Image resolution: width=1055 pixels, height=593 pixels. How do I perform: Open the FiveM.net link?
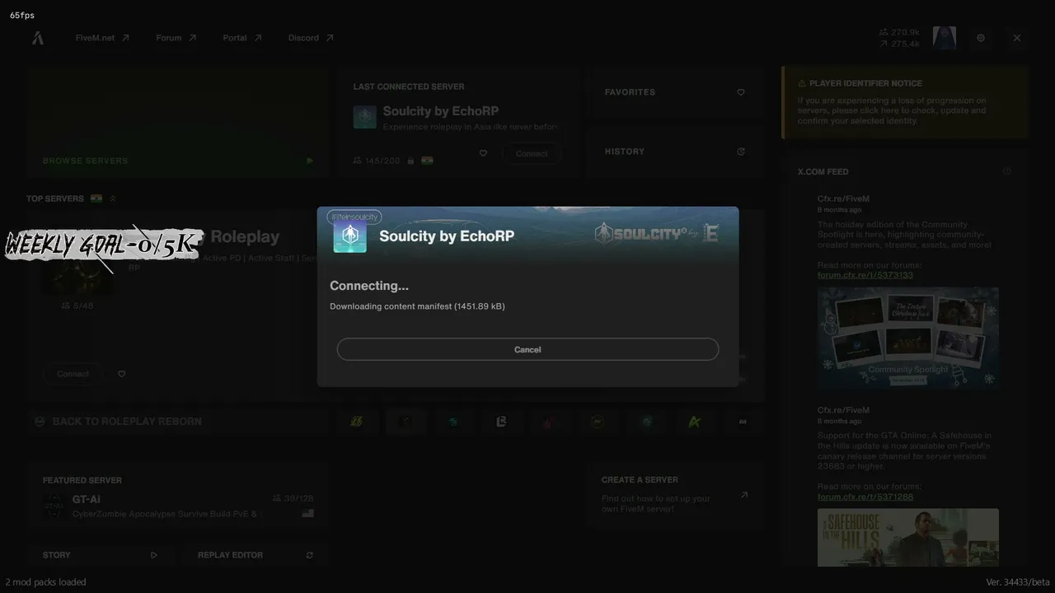click(102, 38)
